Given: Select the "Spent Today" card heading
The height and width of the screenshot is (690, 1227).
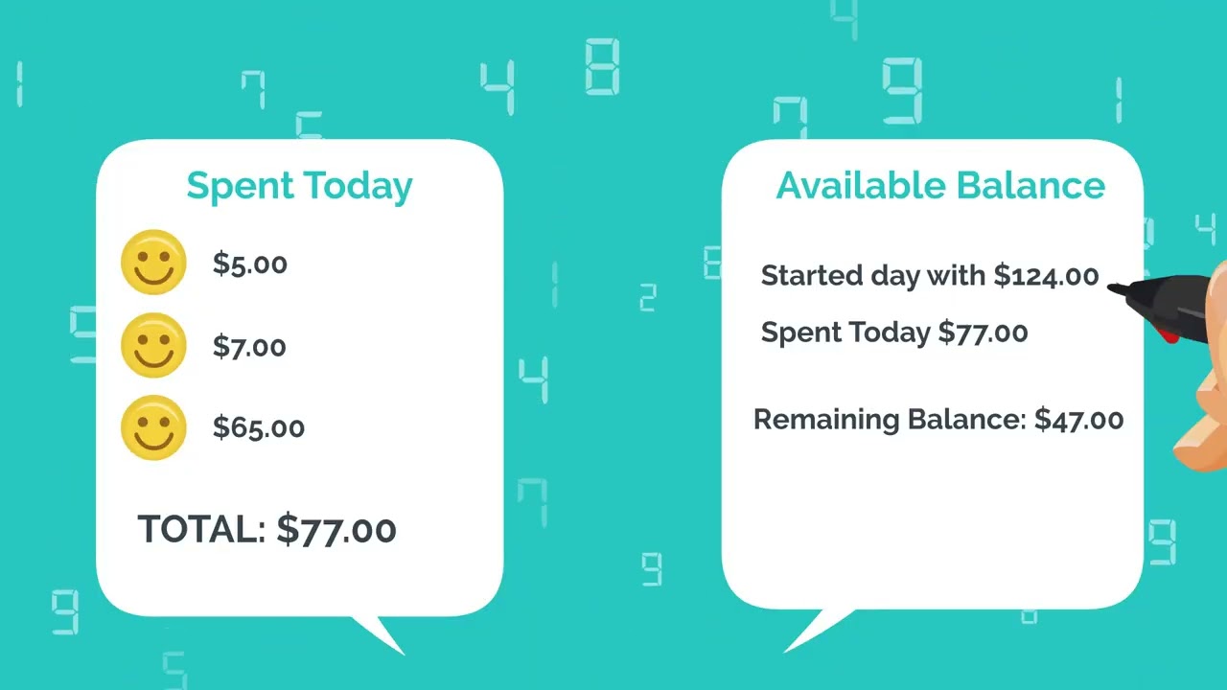Looking at the screenshot, I should click(299, 186).
